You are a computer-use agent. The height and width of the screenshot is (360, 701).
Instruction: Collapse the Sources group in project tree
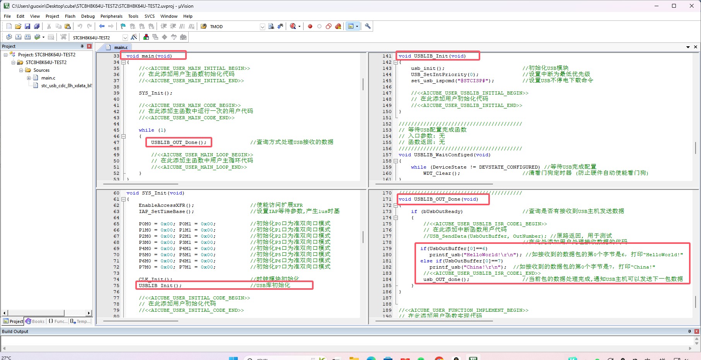[x=21, y=70]
